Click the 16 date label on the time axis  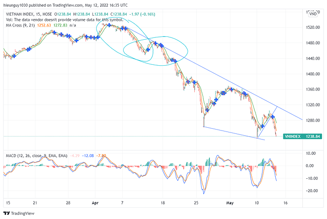tap(285, 203)
